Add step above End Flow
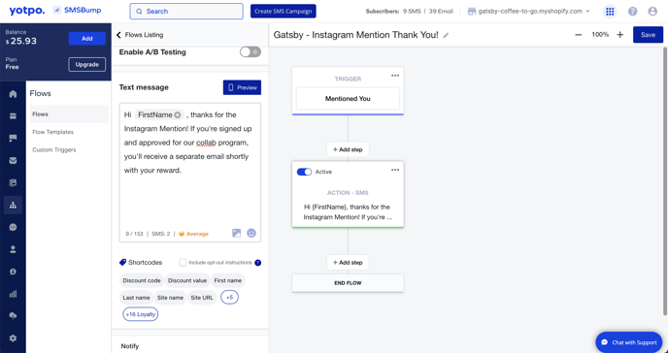This screenshot has height=353, width=668. pos(348,263)
